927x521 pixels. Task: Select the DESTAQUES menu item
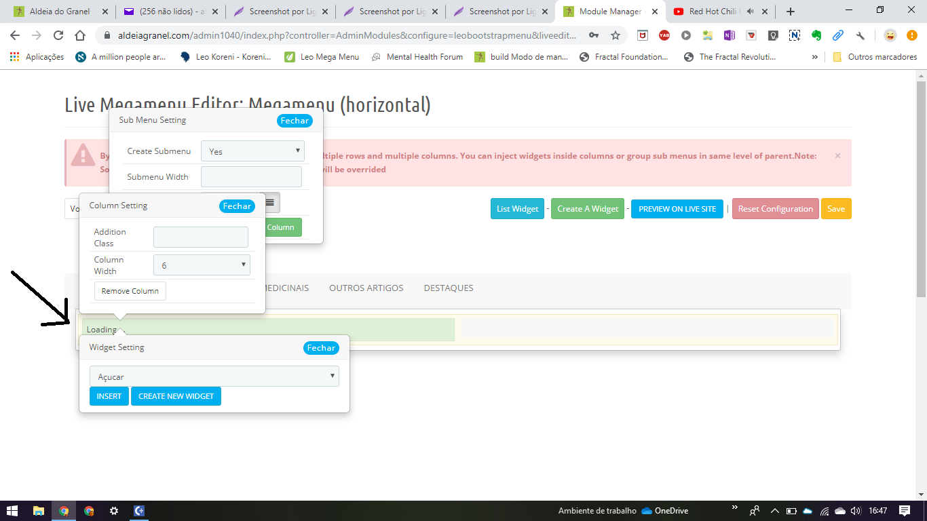pos(449,288)
